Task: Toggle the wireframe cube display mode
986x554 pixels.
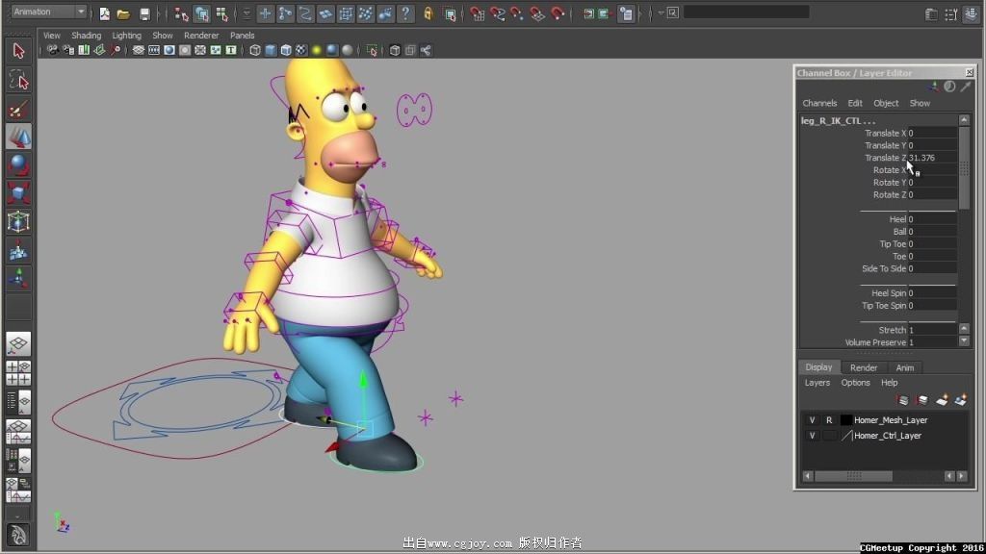Action: (x=254, y=50)
